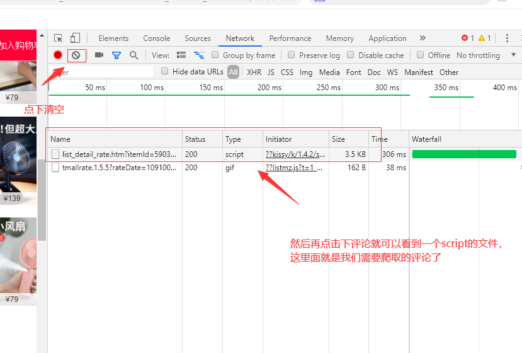Open ??kissy/k/1.4.2 initiator link
Screen dimensions: 522x353
[x=295, y=154]
